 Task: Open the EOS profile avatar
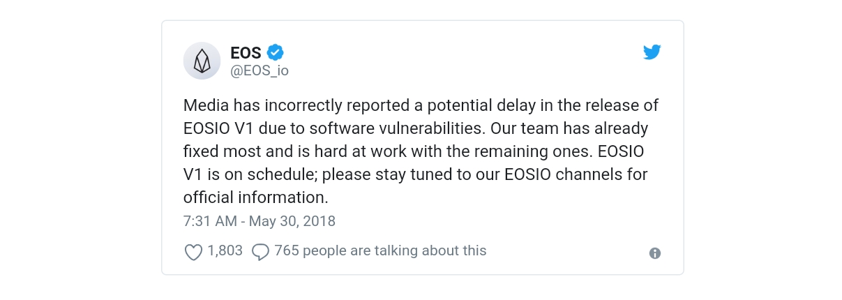202,61
